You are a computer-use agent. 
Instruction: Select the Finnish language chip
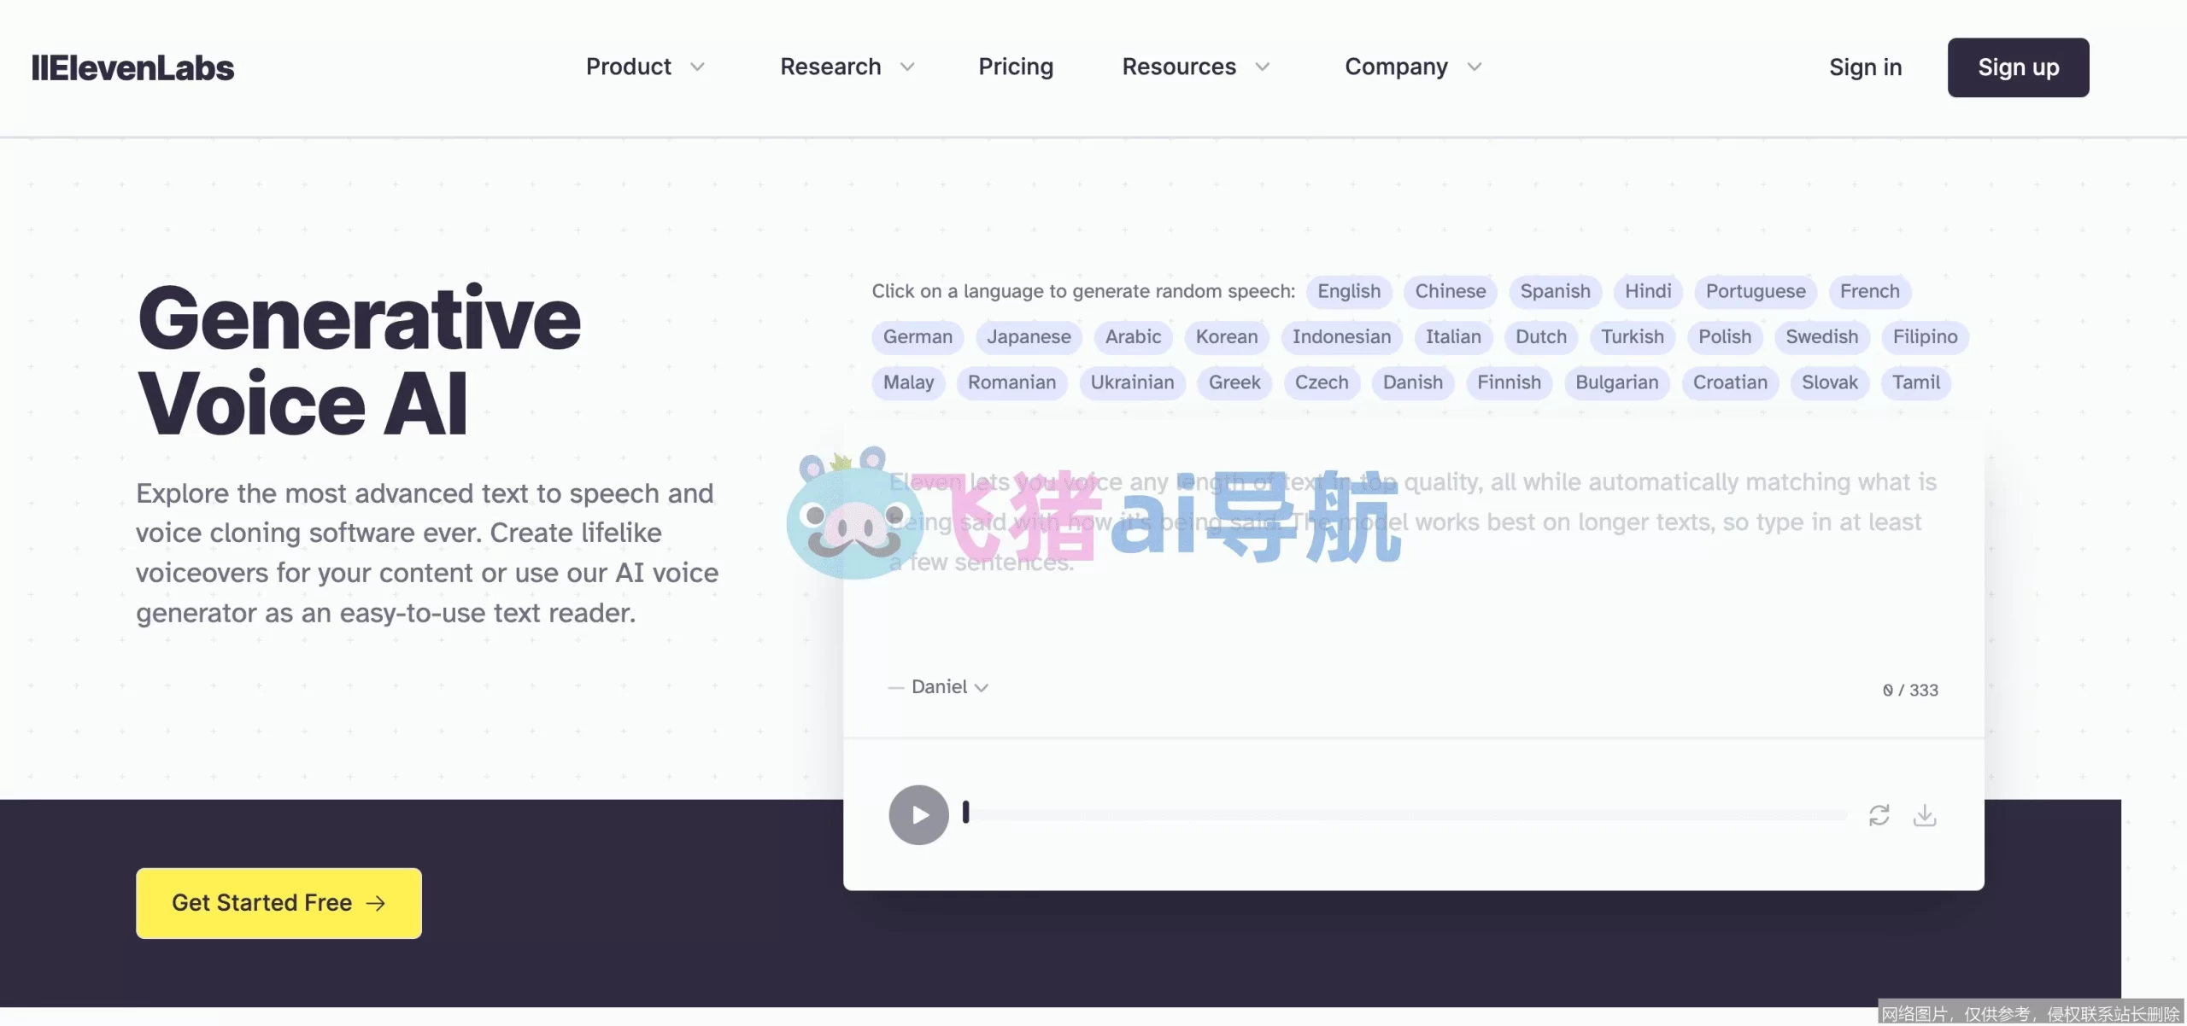coord(1510,382)
